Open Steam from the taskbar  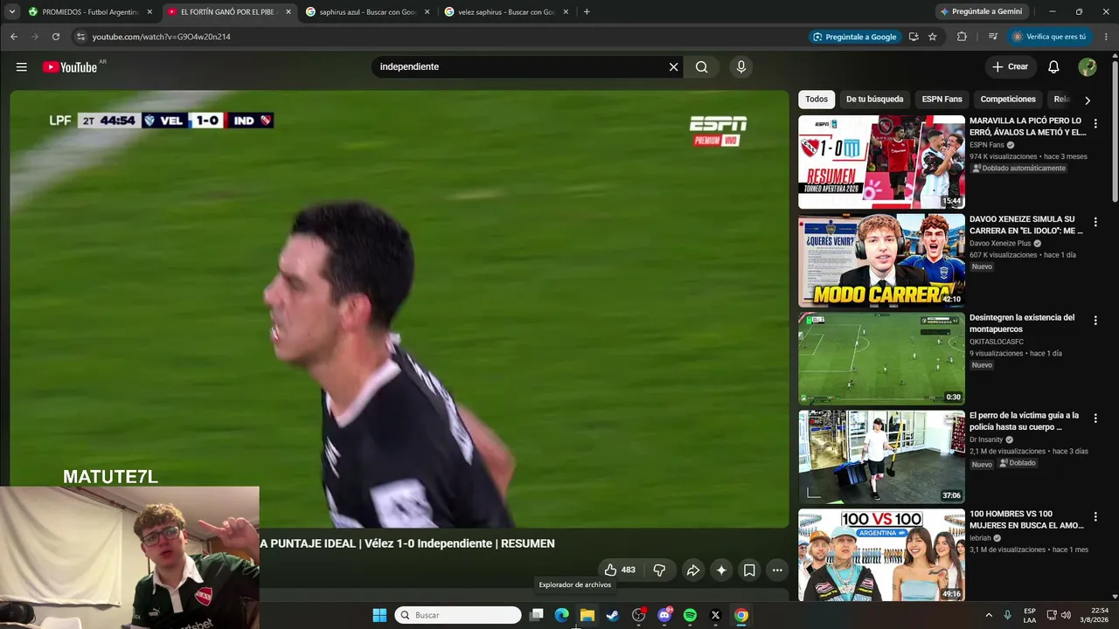click(x=613, y=615)
